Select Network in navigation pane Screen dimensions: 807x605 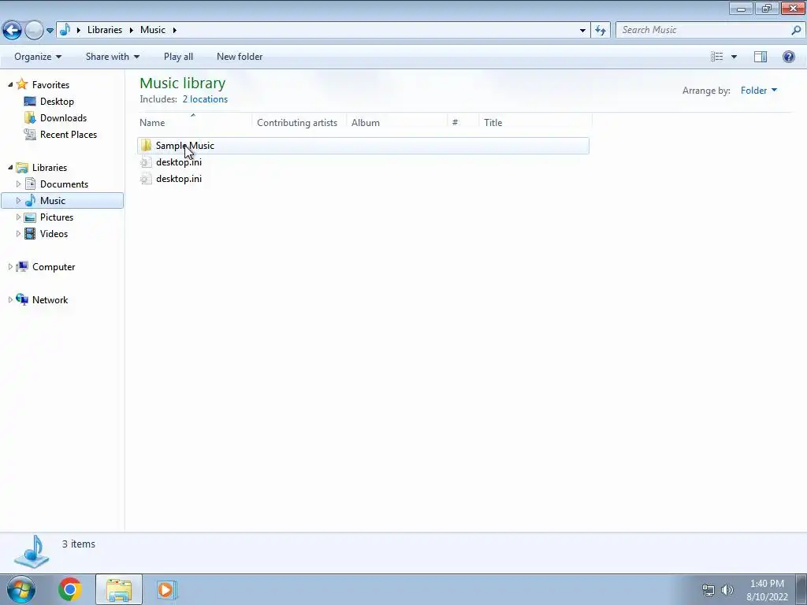[x=50, y=300]
